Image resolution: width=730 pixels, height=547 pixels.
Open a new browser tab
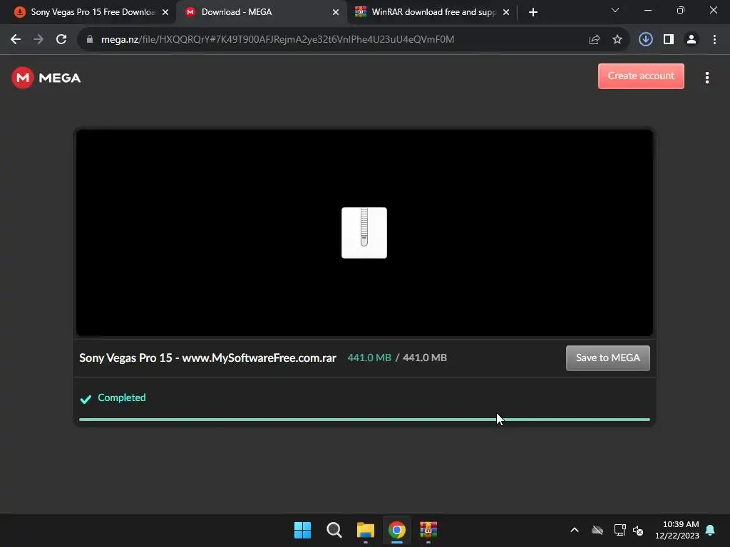coord(533,12)
